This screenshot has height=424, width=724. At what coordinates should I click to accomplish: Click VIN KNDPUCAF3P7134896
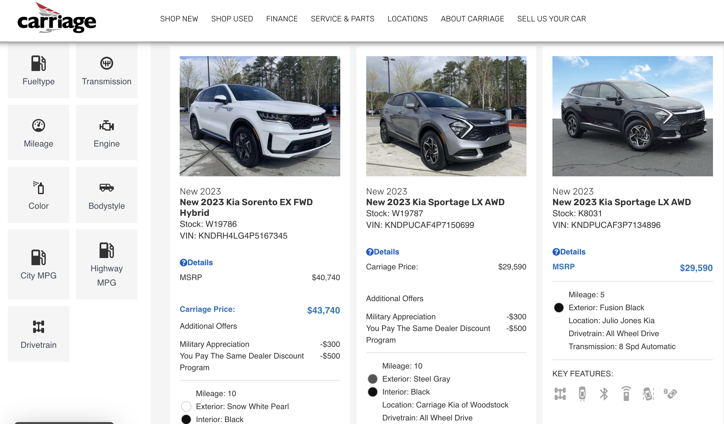click(x=606, y=225)
